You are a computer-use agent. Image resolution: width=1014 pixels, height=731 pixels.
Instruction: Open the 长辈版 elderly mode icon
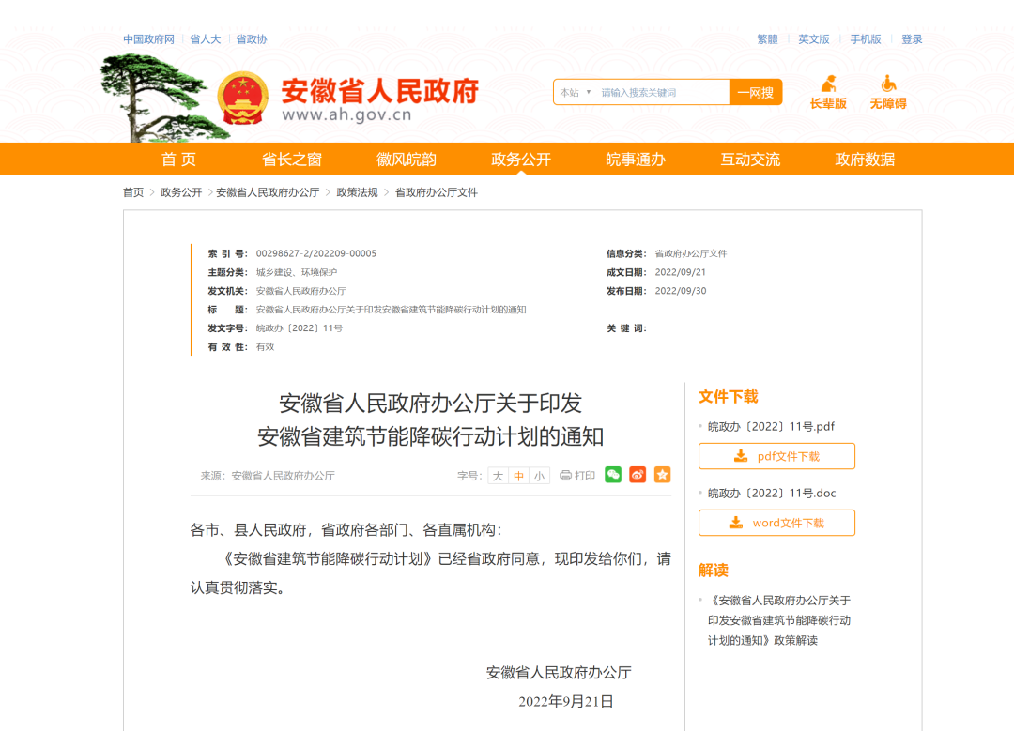point(828,92)
